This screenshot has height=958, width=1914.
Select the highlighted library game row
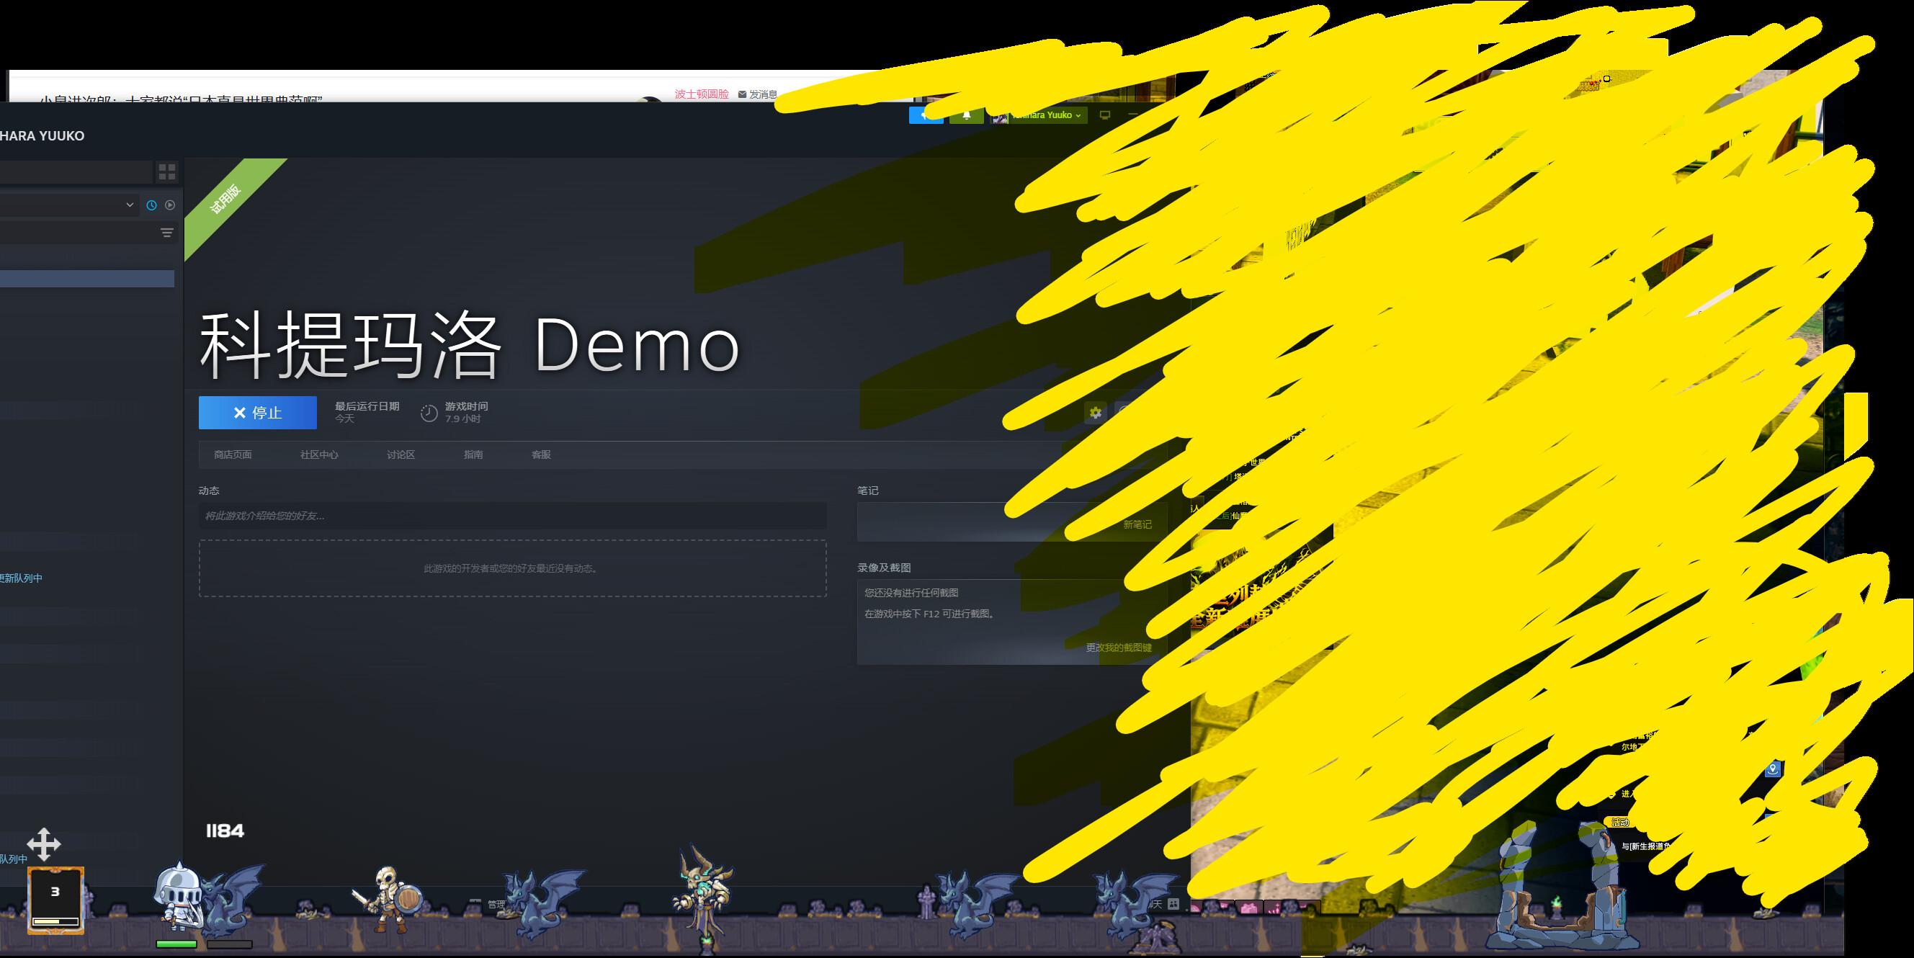pyautogui.click(x=87, y=279)
